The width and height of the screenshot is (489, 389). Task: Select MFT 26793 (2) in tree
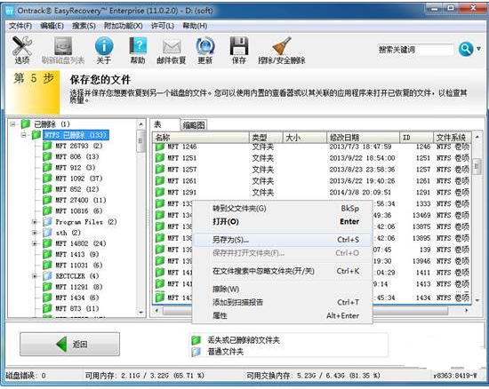(x=78, y=146)
